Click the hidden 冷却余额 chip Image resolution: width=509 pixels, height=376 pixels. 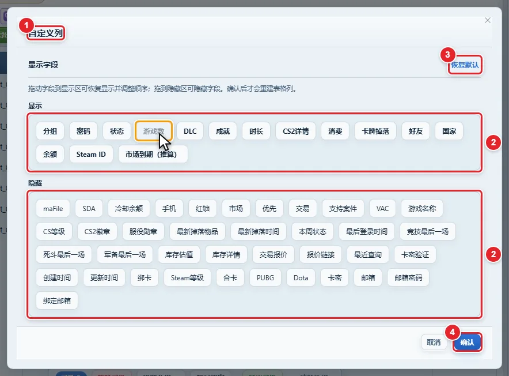pos(129,209)
